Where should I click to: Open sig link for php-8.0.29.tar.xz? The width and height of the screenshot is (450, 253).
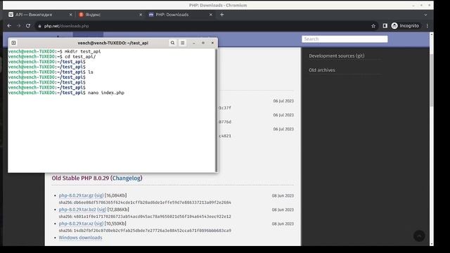(x=98, y=223)
